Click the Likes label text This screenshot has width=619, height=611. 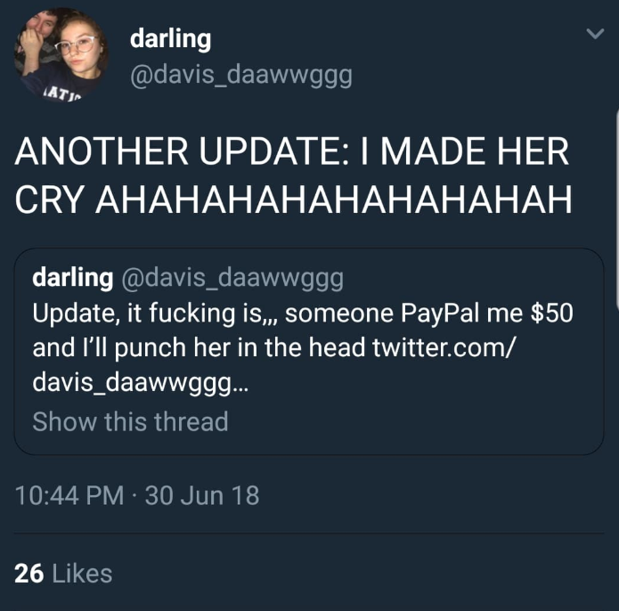click(82, 574)
